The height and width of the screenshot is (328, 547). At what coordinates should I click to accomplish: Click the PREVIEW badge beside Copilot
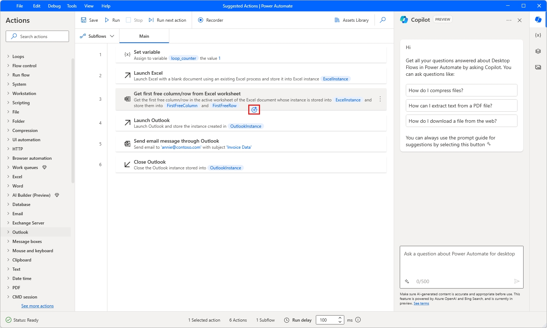point(442,20)
